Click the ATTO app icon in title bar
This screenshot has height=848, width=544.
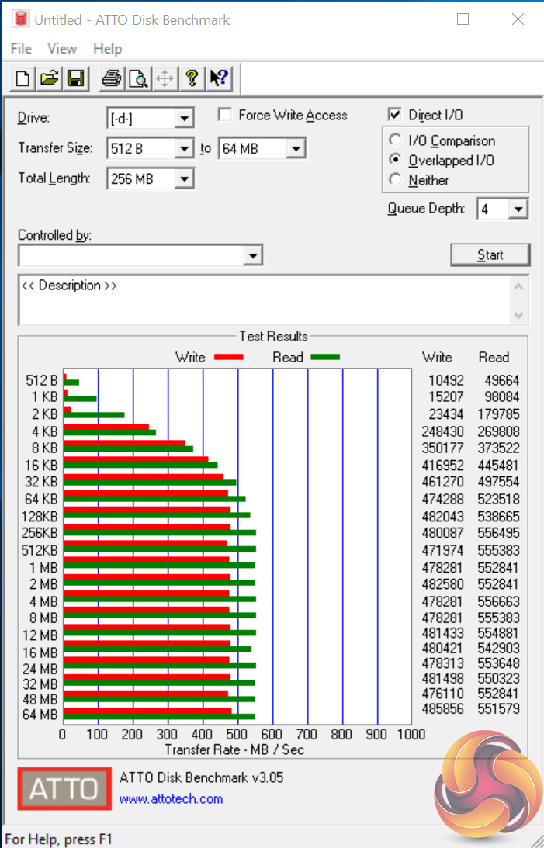tap(21, 19)
